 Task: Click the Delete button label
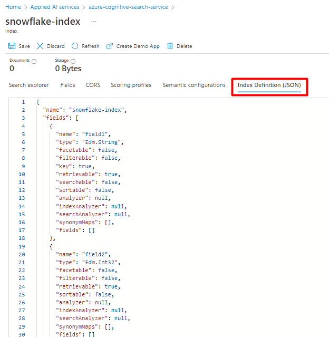click(x=185, y=46)
